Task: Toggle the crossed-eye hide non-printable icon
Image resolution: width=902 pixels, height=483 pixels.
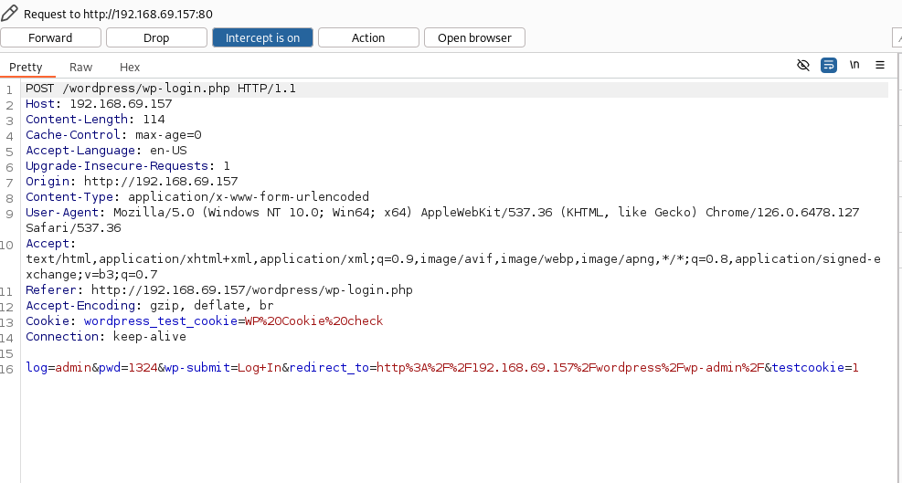Action: click(803, 65)
